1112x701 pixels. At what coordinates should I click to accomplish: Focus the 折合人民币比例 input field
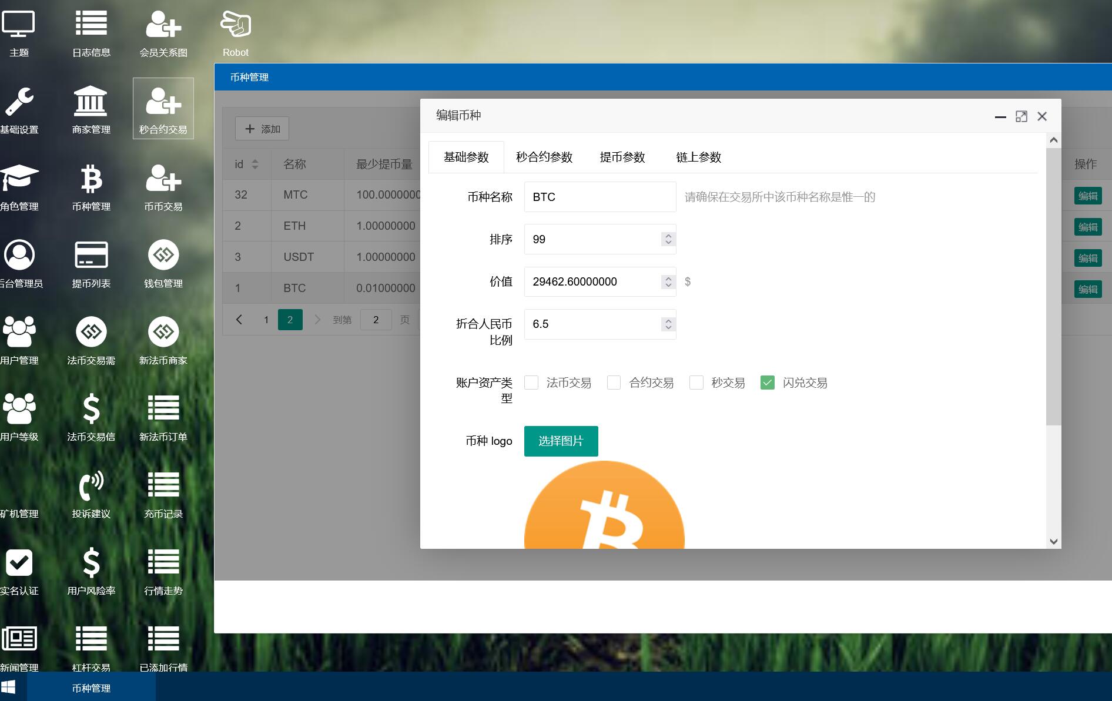[600, 324]
